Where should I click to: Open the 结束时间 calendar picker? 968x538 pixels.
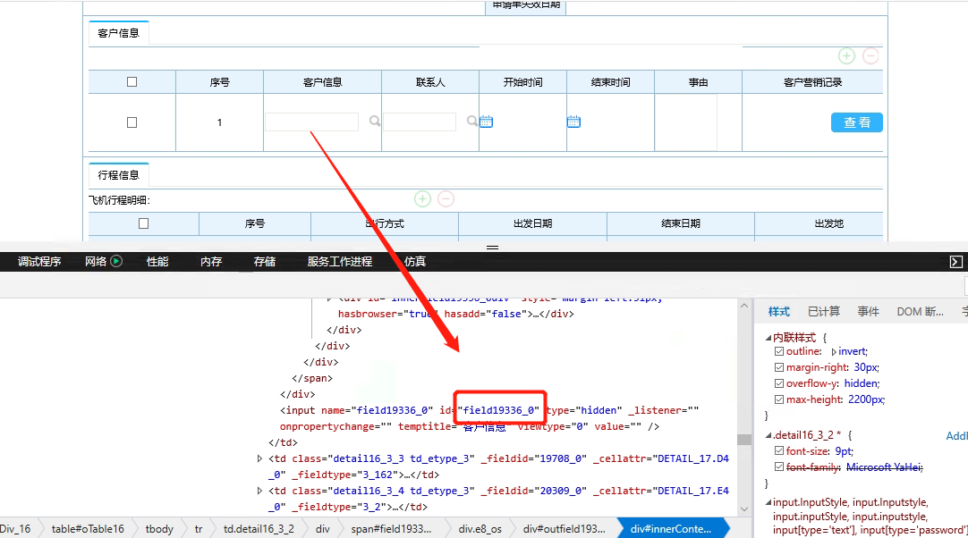tap(573, 122)
